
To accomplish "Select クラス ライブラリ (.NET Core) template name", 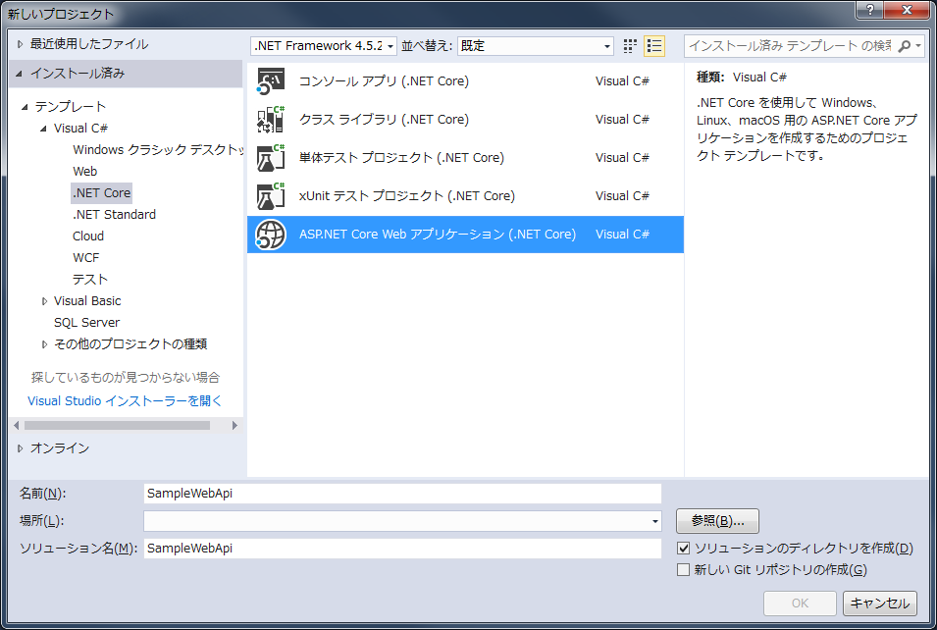I will coord(384,120).
